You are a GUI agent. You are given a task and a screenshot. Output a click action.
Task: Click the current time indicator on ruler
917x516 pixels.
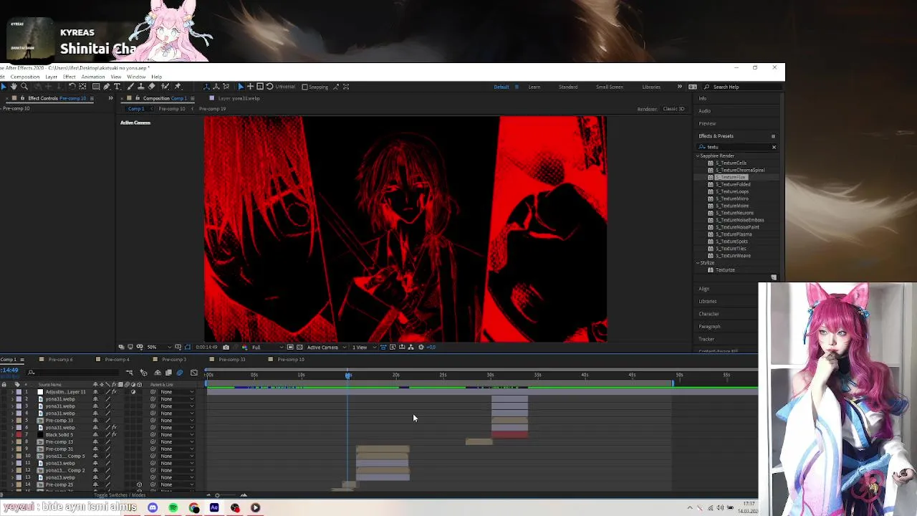[x=348, y=376]
